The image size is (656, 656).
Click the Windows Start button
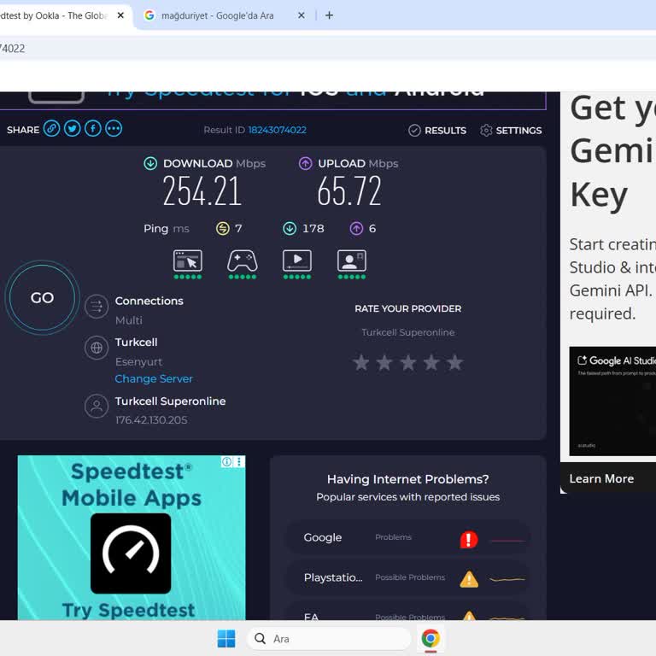pyautogui.click(x=226, y=639)
